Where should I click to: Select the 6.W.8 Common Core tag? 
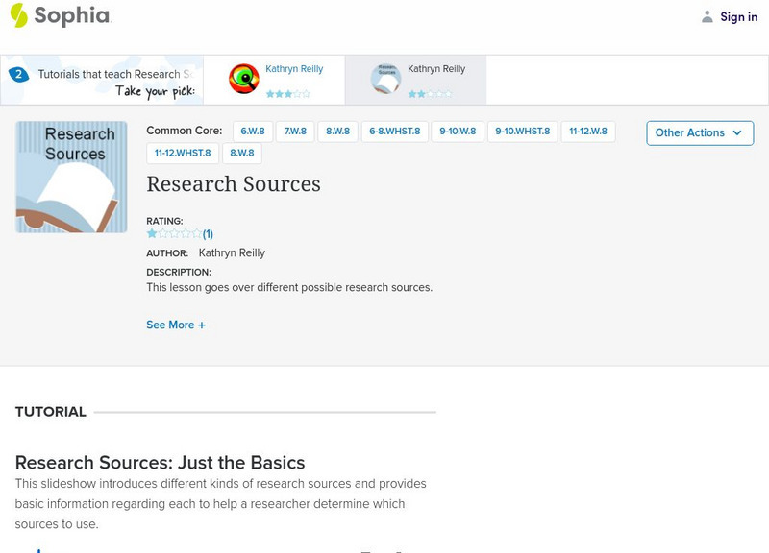click(252, 132)
